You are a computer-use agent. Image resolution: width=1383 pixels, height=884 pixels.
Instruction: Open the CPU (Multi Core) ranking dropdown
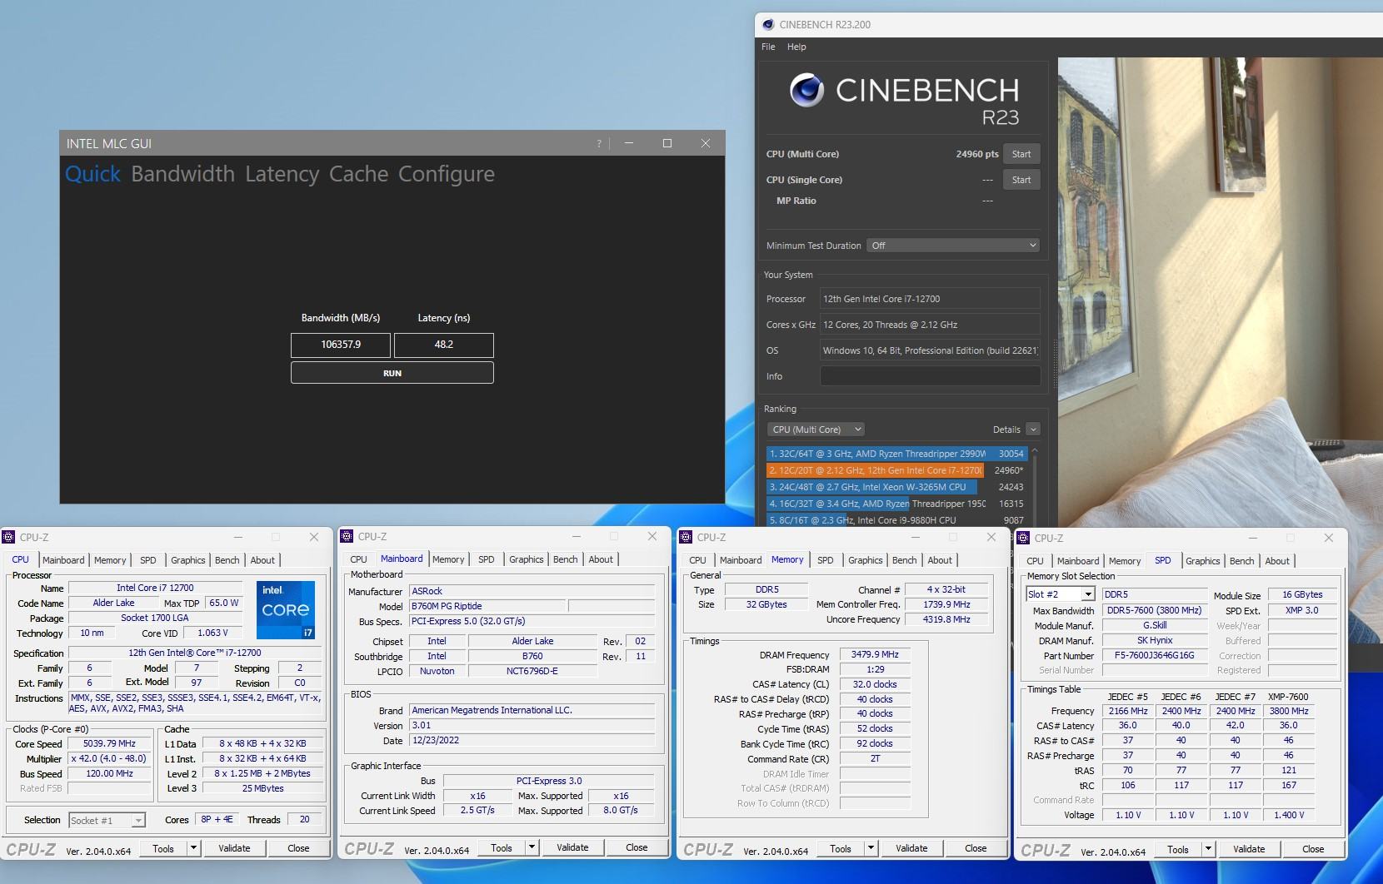coord(816,430)
